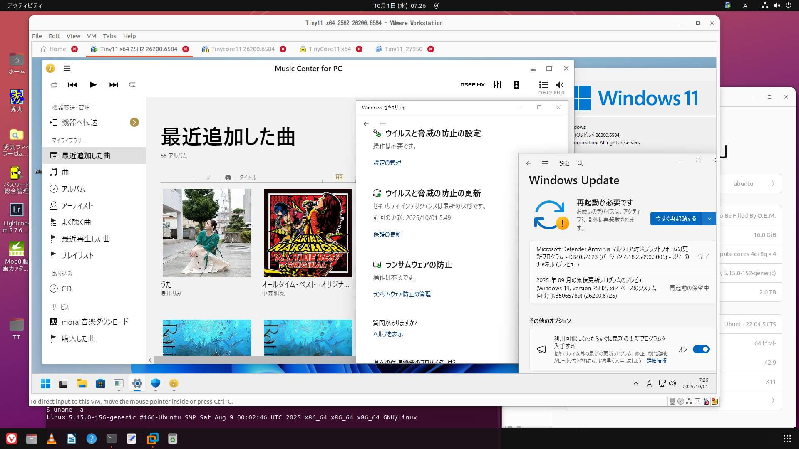This screenshot has height=449, width=799.
Task: Expand the 機器へ転送 arrow button
Action: pos(134,122)
